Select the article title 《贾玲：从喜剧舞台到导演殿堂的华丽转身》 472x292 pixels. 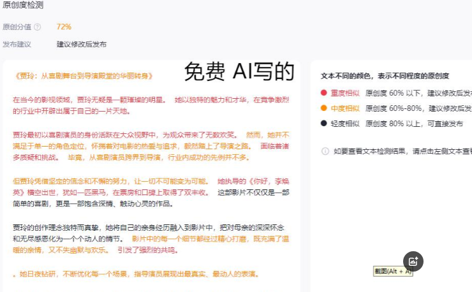coord(83,76)
